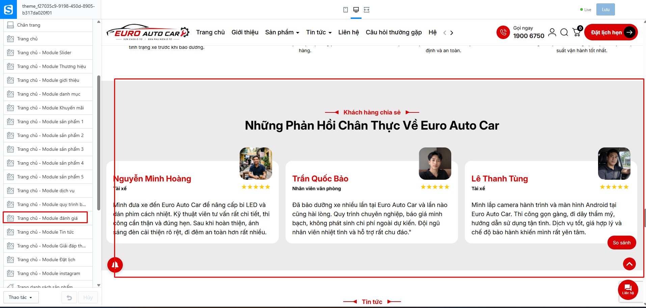Viewport: 646px width, 308px height.
Task: Open Trang chủ - Module dịch vụ
Action: tap(48, 191)
